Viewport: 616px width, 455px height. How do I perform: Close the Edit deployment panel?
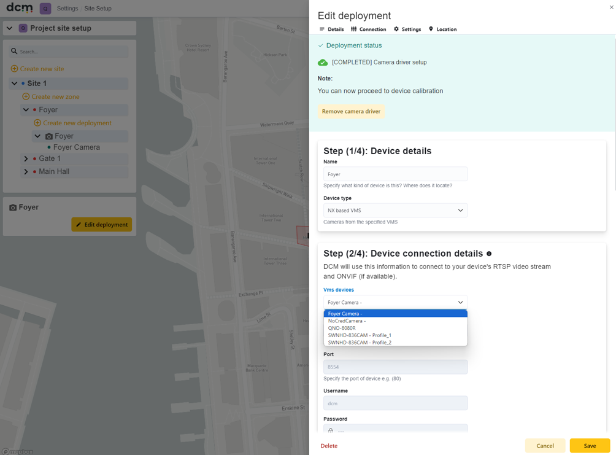tap(611, 7)
